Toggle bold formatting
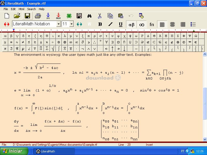The width and height of the screenshot is (207, 155). point(100,24)
